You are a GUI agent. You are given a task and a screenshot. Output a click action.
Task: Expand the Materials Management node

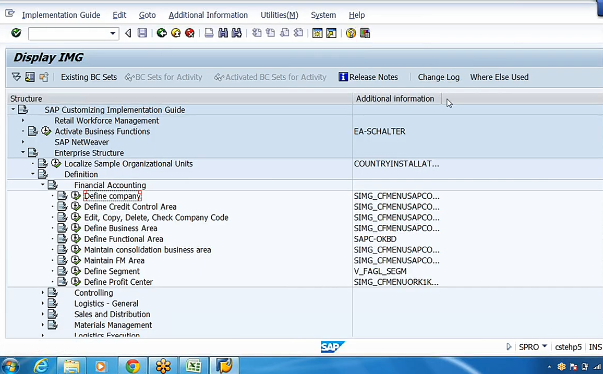(43, 325)
